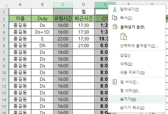
Task: Click the Ds duty cell in row 13
Action: pyautogui.click(x=42, y=93)
